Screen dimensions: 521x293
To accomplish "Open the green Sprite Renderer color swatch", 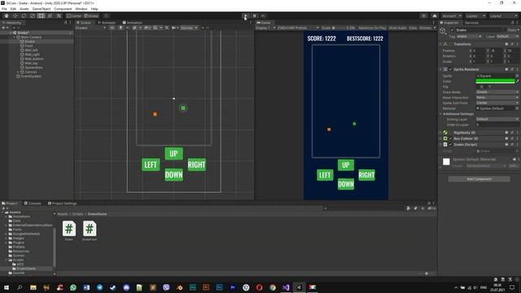I will [495, 81].
